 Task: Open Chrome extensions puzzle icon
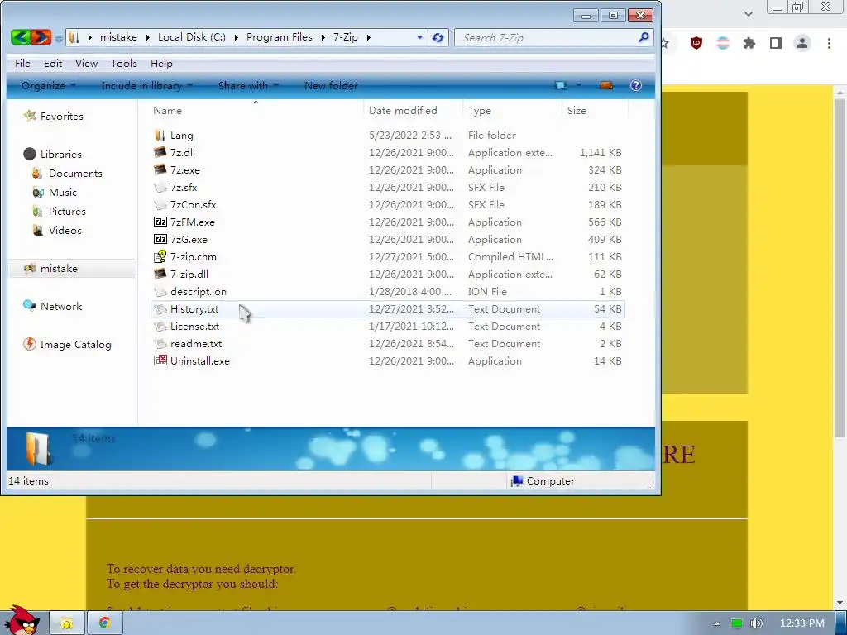point(749,43)
